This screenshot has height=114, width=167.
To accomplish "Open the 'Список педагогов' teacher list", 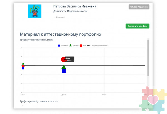I will pos(139,7).
